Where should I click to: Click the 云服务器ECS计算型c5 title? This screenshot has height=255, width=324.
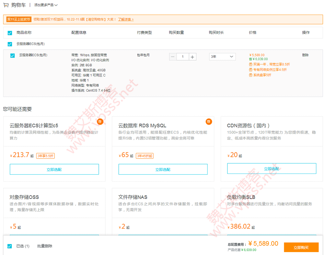point(34,126)
